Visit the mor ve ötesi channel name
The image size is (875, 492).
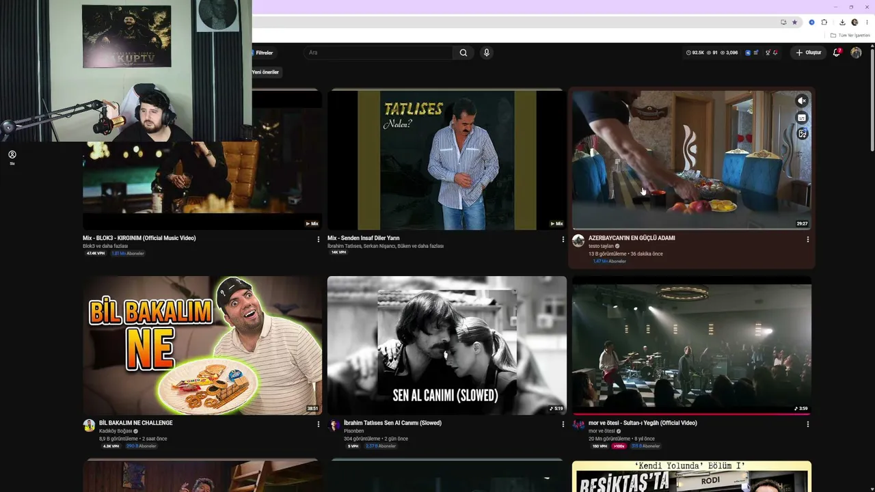(602, 431)
